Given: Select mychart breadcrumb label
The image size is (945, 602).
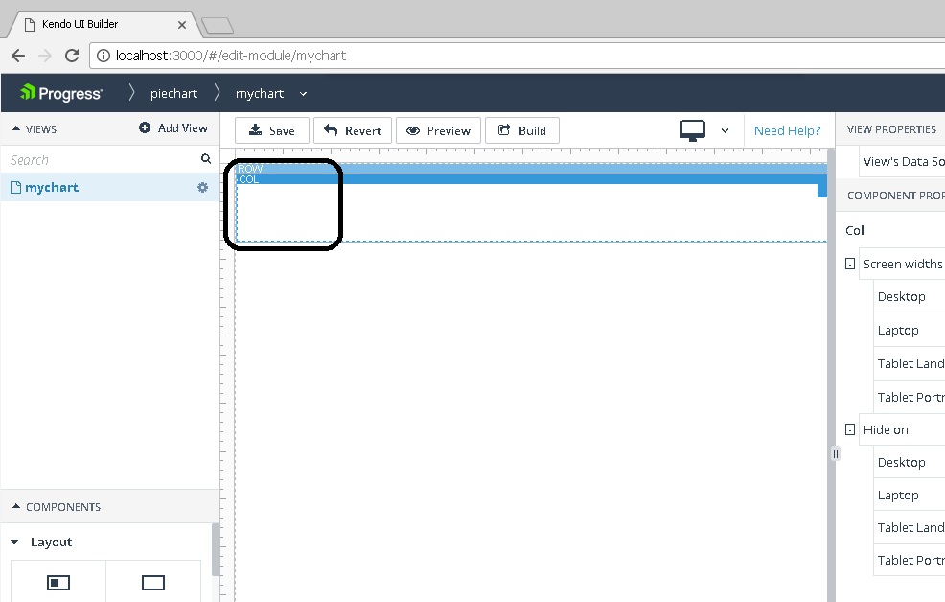Looking at the screenshot, I should point(259,93).
